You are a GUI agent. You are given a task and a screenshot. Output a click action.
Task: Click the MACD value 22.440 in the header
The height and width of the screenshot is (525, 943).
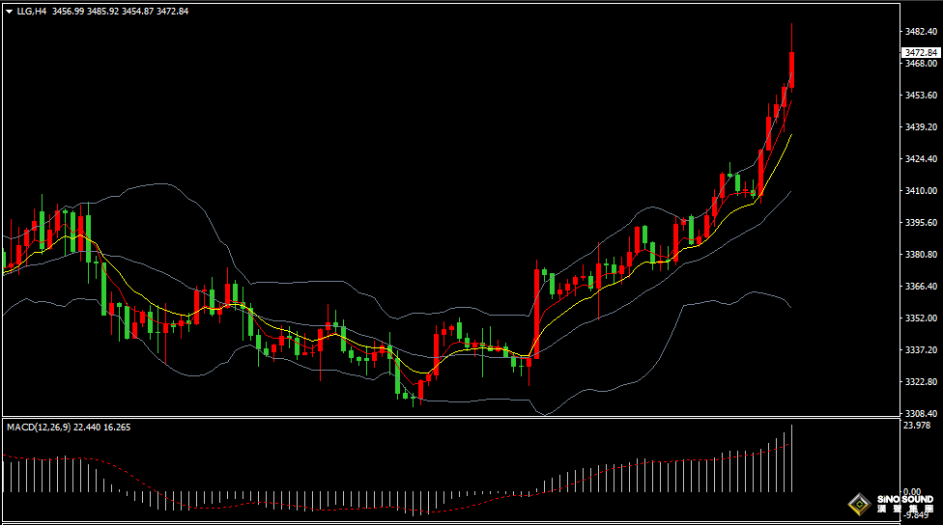87,428
